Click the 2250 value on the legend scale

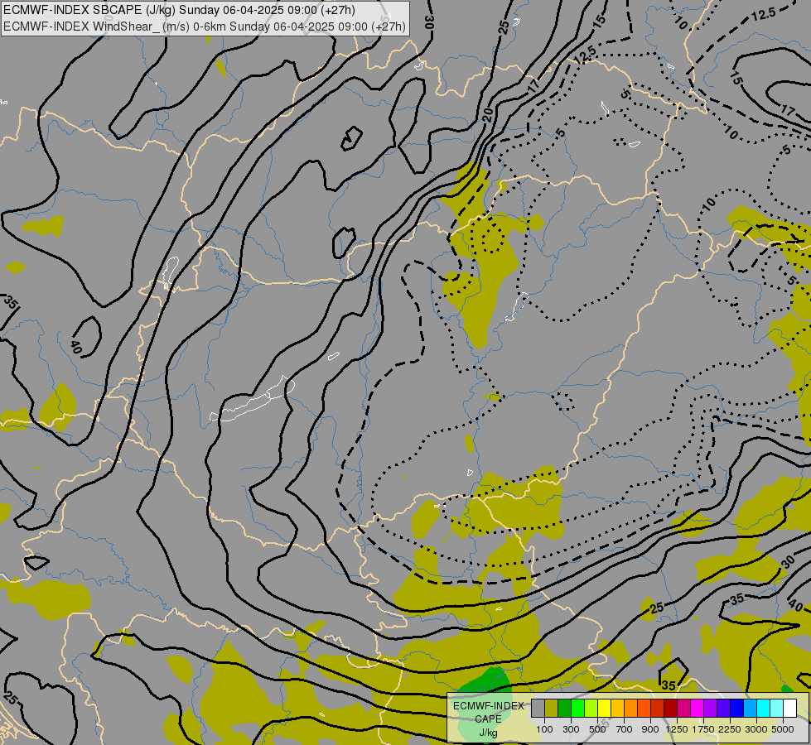[730, 729]
